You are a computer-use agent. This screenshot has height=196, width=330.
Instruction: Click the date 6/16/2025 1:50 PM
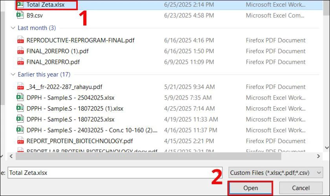tap(189, 51)
